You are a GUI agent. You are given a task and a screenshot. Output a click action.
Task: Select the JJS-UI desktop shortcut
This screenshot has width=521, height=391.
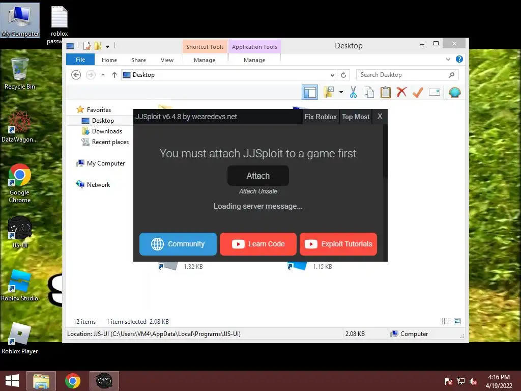[x=20, y=232]
